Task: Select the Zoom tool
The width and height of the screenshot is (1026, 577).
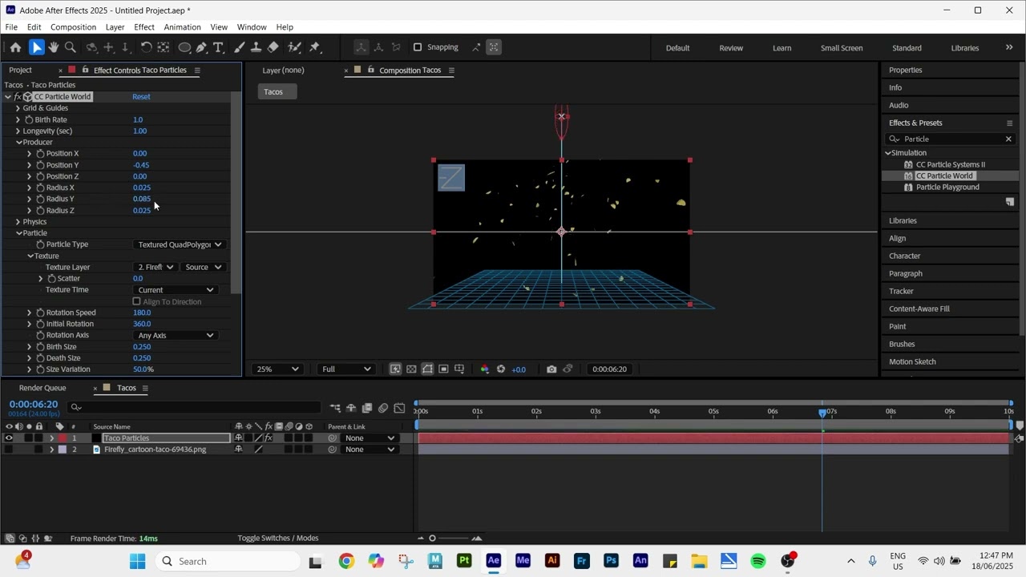Action: point(71,47)
